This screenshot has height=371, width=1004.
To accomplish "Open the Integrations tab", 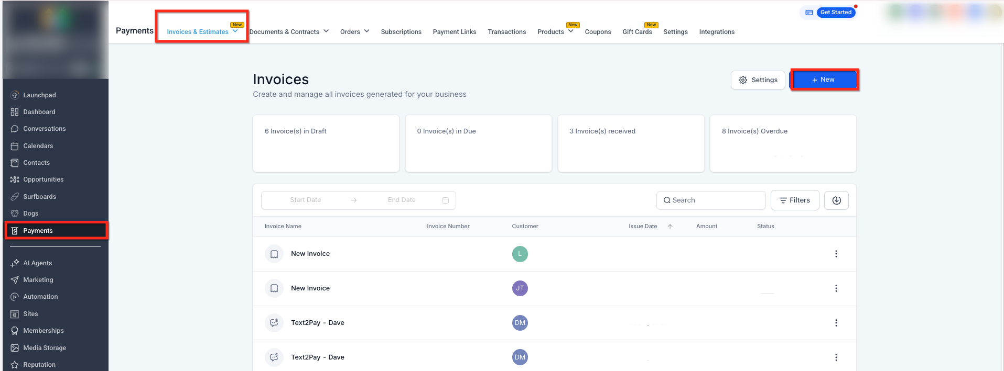I will pyautogui.click(x=717, y=32).
